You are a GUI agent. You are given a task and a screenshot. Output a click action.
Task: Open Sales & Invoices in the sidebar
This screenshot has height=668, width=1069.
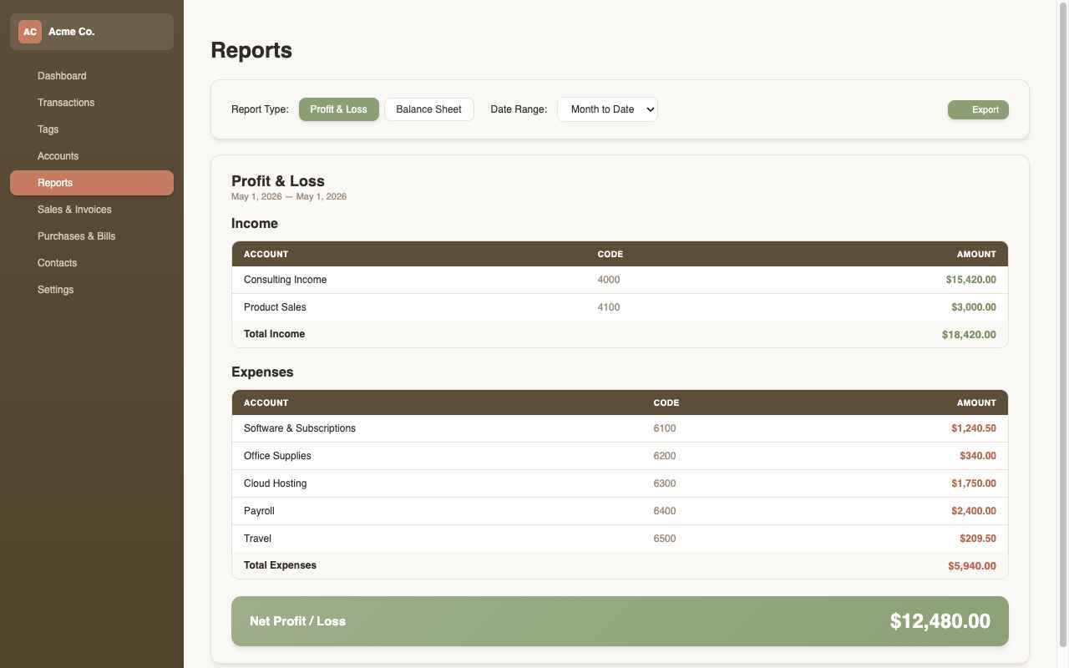92,210
